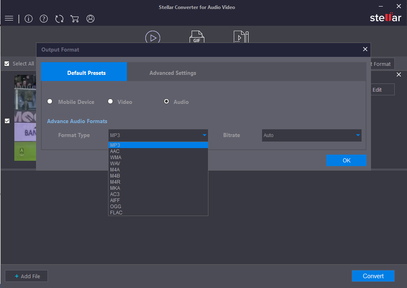This screenshot has height=288, width=407.
Task: Confirm with the OK button
Action: pos(346,160)
